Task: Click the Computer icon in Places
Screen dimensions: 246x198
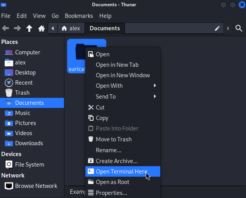Action: 9,52
